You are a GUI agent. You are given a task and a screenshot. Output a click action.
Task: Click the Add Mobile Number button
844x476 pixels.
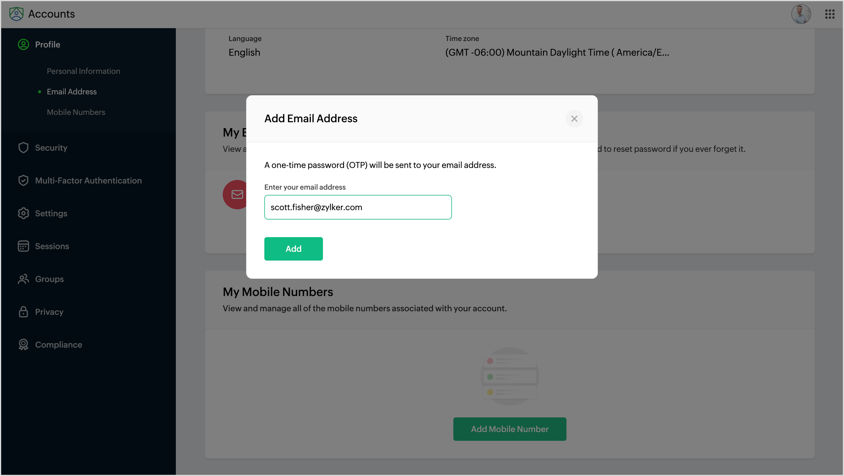(x=510, y=429)
